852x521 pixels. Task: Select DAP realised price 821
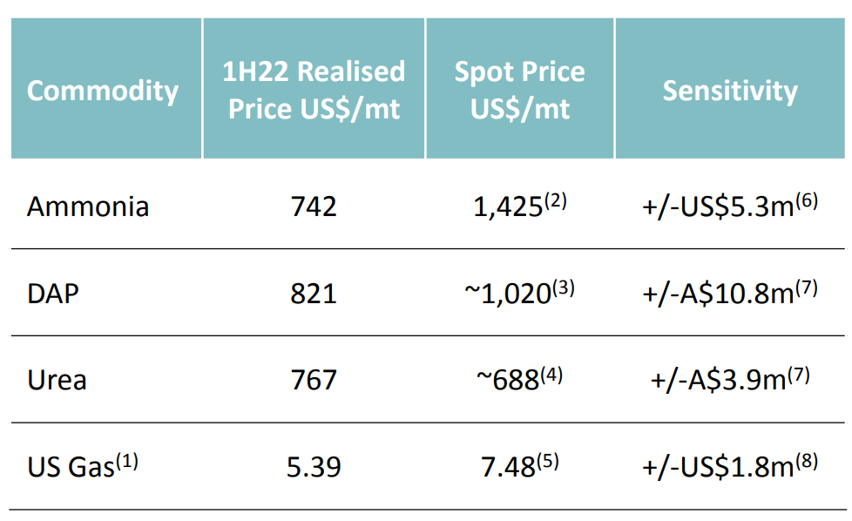[x=314, y=294]
